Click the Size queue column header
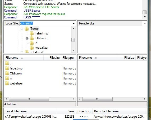The width and height of the screenshot is (151, 120). coord(66,111)
